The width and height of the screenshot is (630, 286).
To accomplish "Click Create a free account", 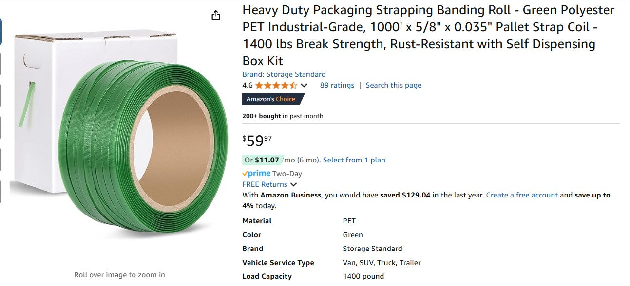I will point(521,195).
